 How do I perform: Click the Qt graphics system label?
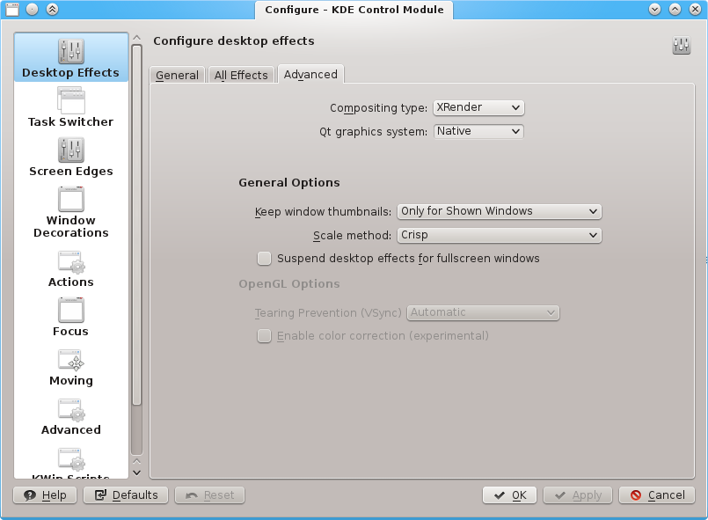(374, 131)
